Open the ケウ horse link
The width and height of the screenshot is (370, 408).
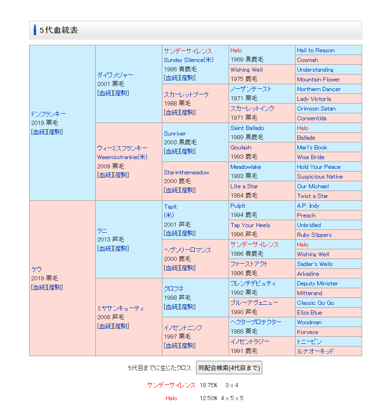click(36, 269)
